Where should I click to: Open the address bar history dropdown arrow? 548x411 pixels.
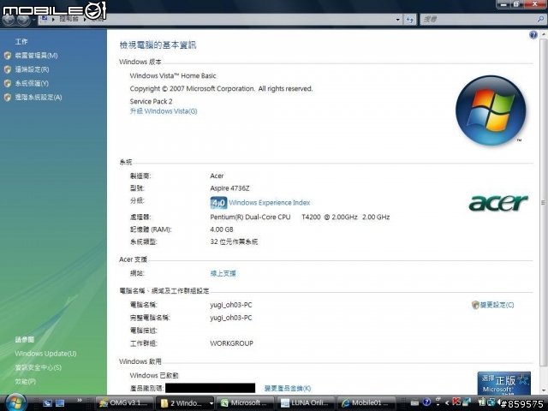click(397, 20)
